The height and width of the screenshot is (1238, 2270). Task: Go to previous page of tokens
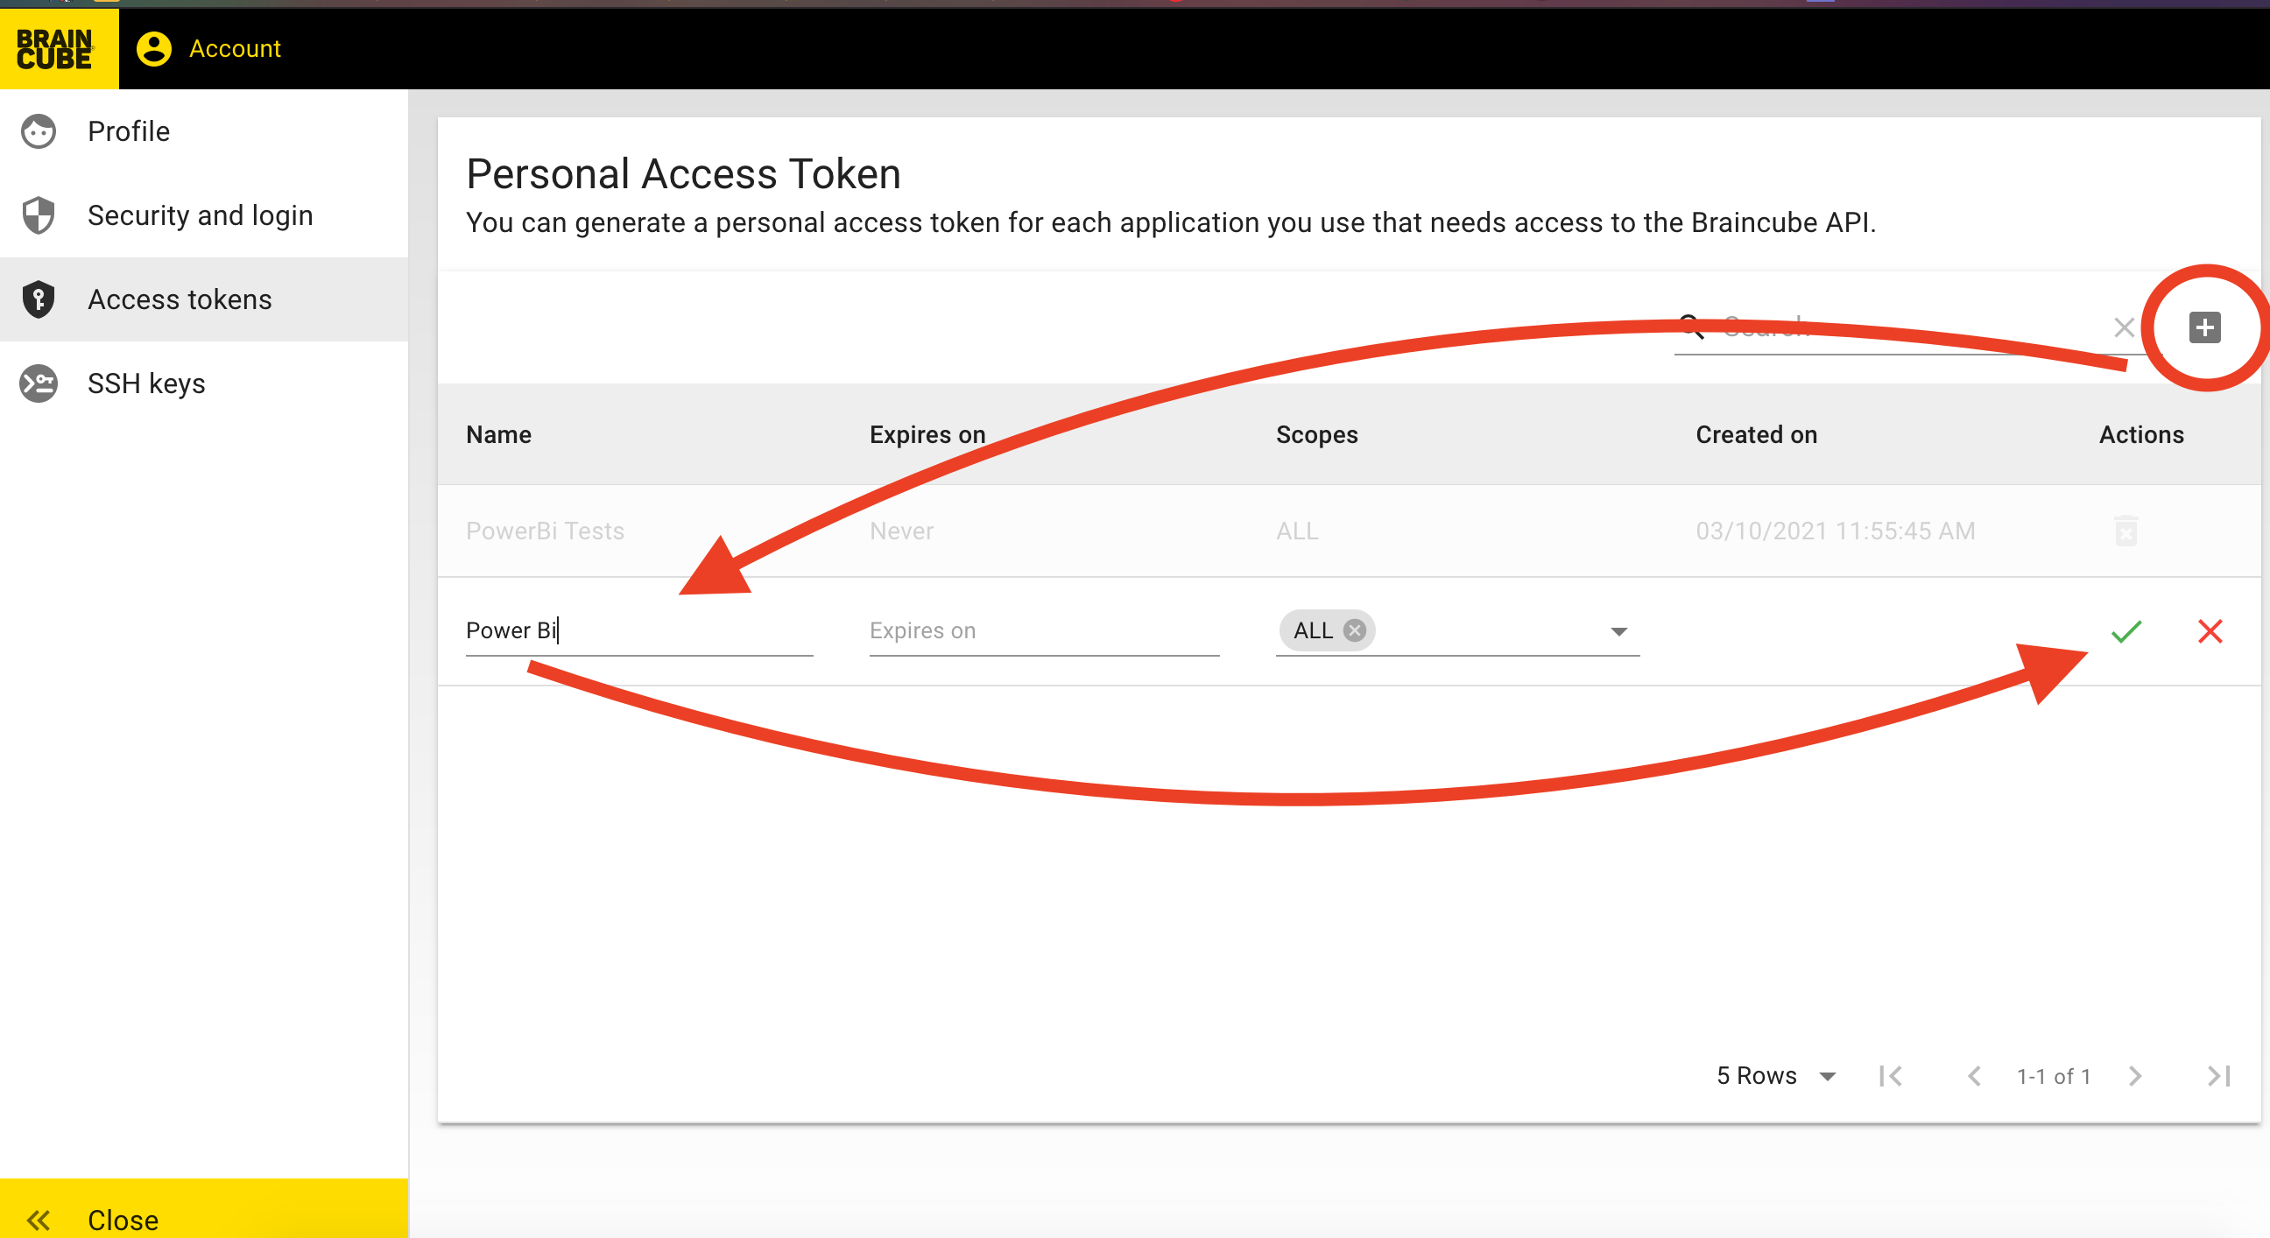point(1974,1075)
